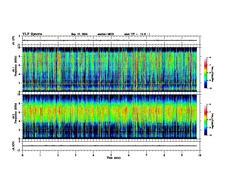Click the ch.1 voltage waveform strip

pos(111,40)
